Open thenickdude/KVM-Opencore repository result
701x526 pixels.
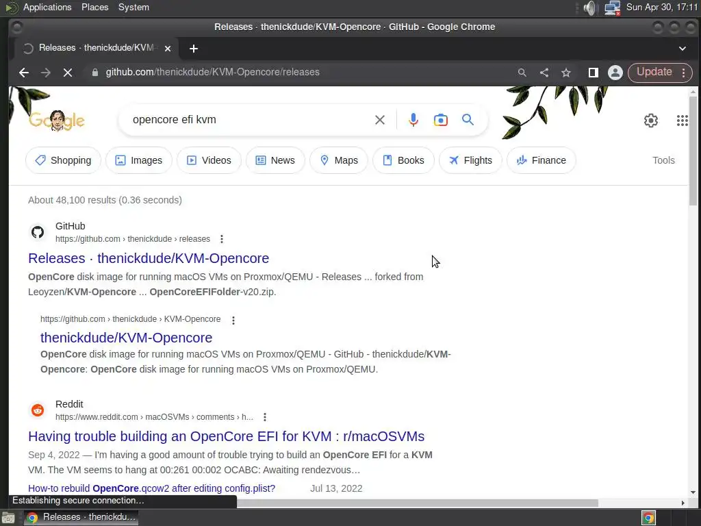pos(126,338)
